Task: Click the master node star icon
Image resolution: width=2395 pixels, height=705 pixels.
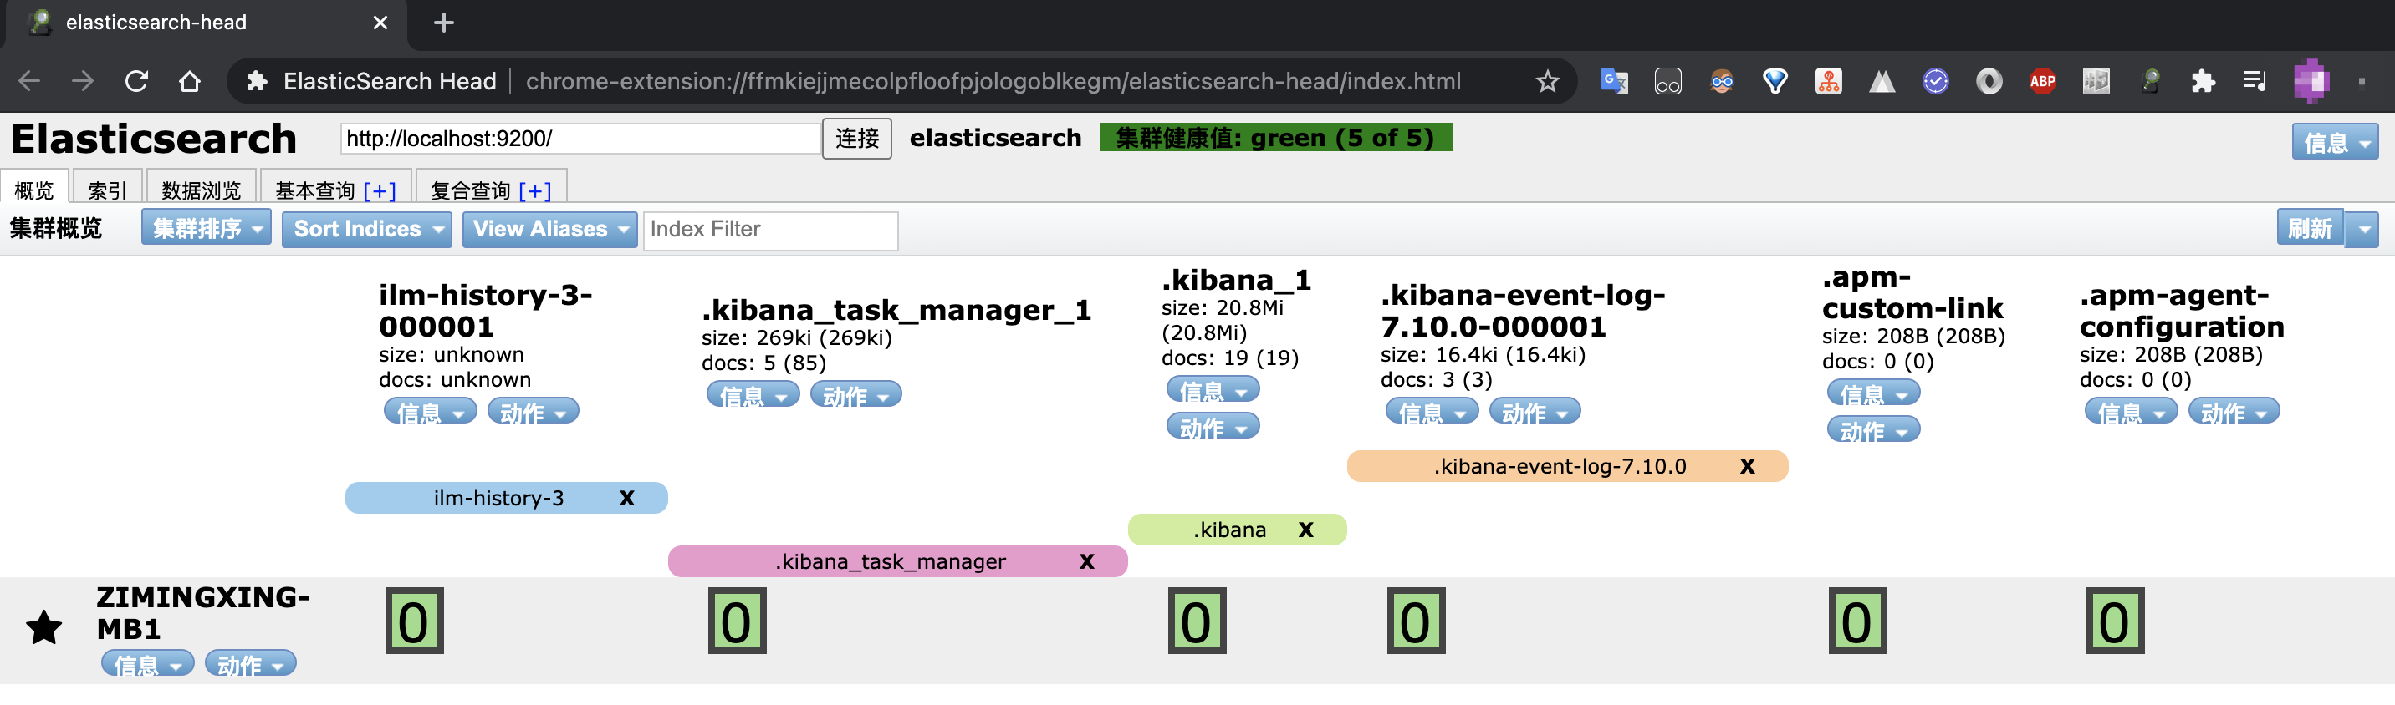Action: point(43,628)
